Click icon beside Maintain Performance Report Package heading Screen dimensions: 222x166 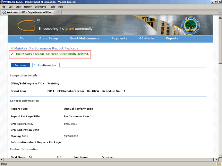(12, 48)
